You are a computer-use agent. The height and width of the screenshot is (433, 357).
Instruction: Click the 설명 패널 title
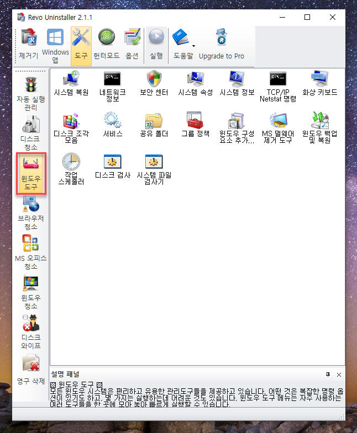65,374
